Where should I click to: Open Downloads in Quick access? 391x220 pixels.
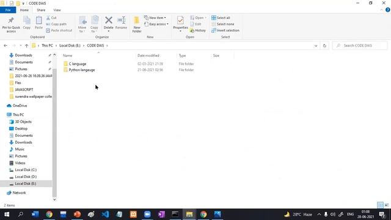[23, 56]
